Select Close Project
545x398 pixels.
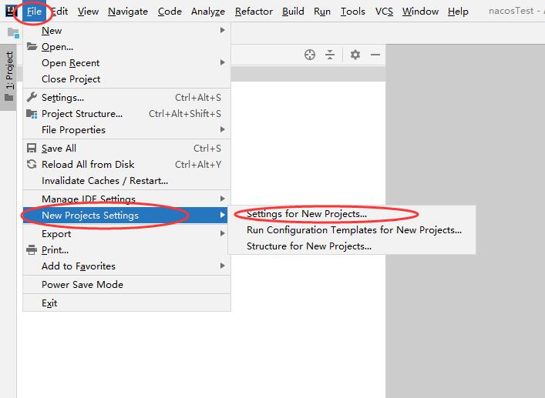pos(126,79)
